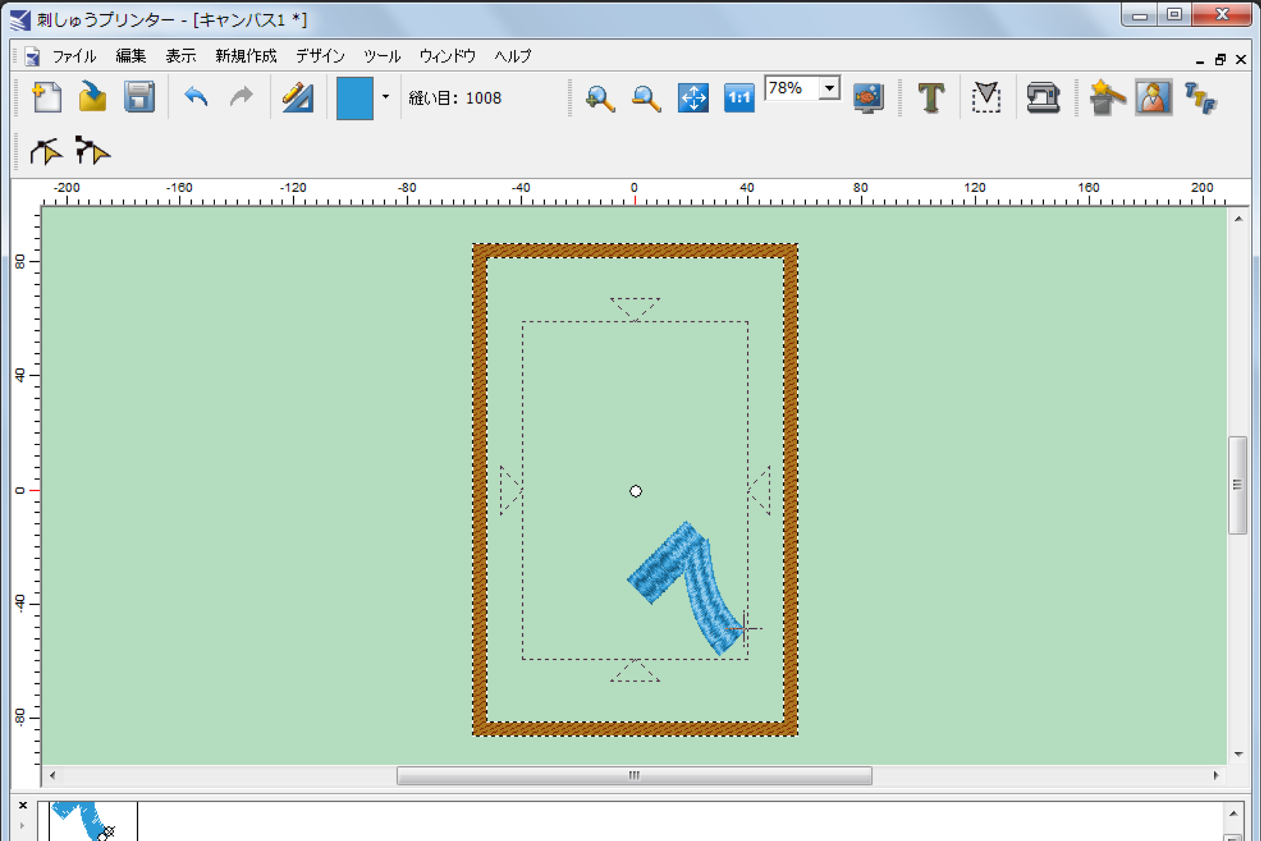Click the monitor preview icon
1261x841 pixels.
pos(868,99)
